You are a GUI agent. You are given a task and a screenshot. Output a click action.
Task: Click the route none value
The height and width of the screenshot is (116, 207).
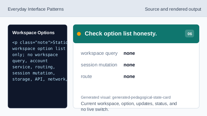coord(129,76)
